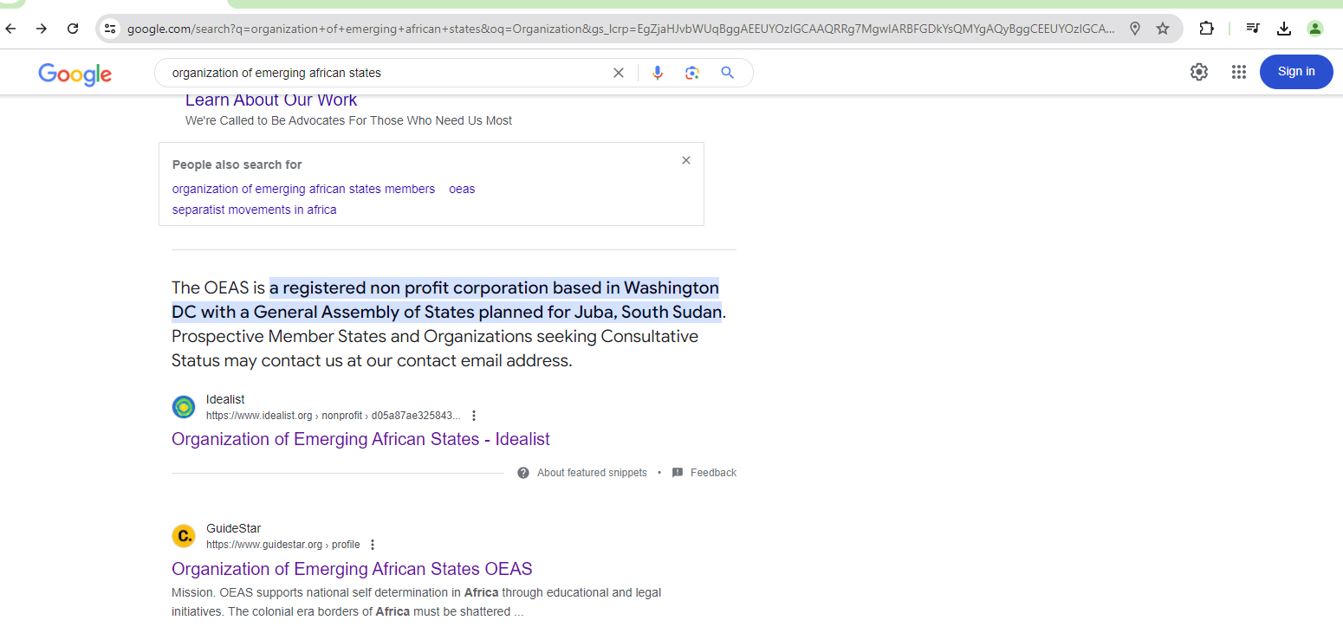Click the 'People also search for' heading
Image resolution: width=1343 pixels, height=633 pixels.
point(237,165)
